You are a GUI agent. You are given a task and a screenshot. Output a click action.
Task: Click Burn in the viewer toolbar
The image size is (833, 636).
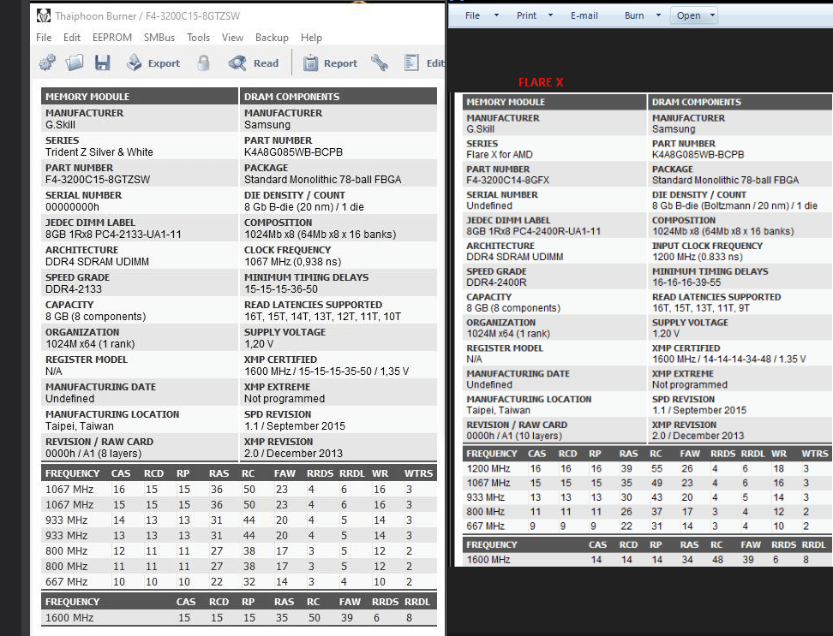634,15
